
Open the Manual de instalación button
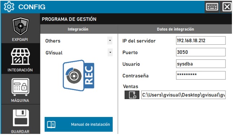point(79,124)
